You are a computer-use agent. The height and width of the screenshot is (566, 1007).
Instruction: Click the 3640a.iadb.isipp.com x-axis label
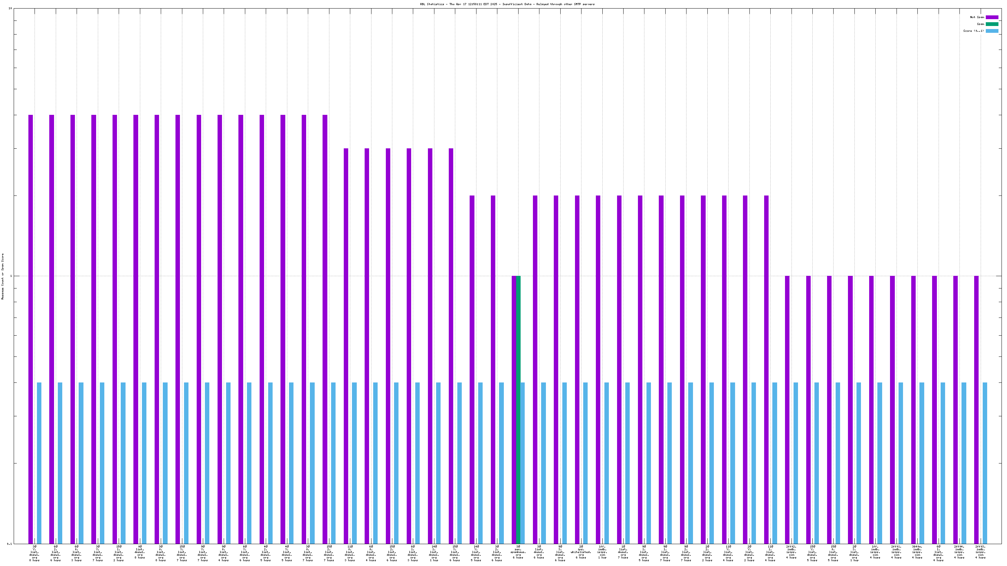[x=917, y=553]
